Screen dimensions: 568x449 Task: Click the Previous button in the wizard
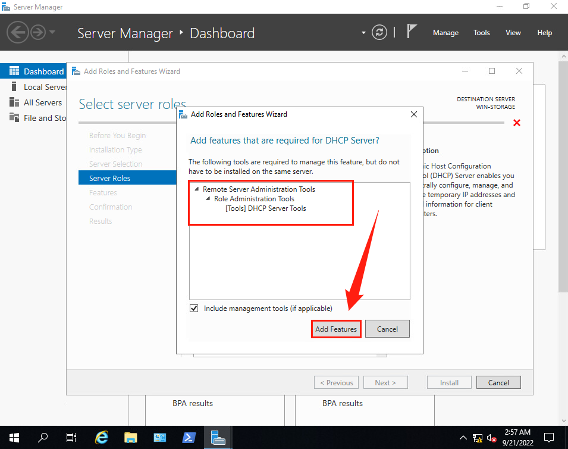click(336, 383)
